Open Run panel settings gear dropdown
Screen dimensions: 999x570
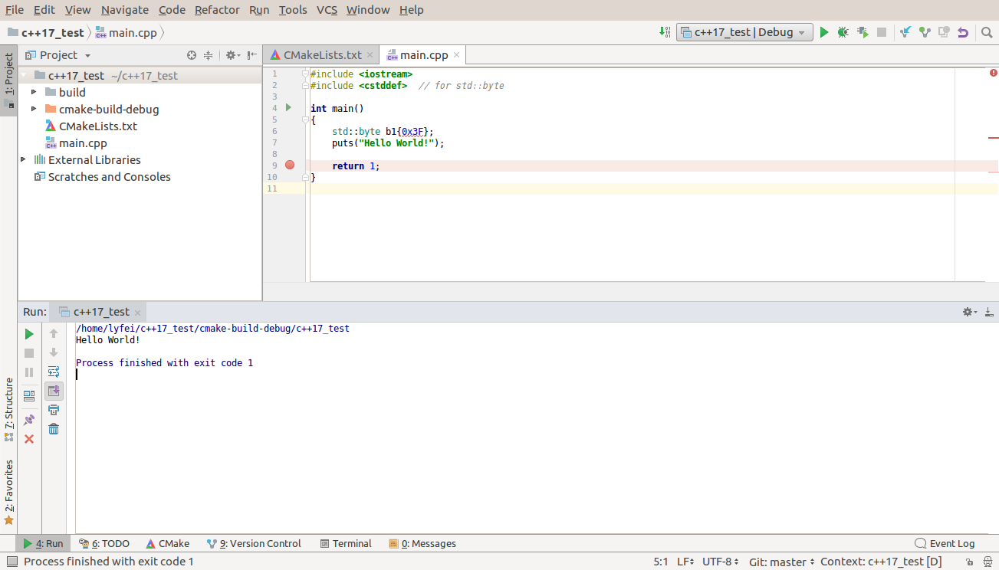tap(970, 312)
